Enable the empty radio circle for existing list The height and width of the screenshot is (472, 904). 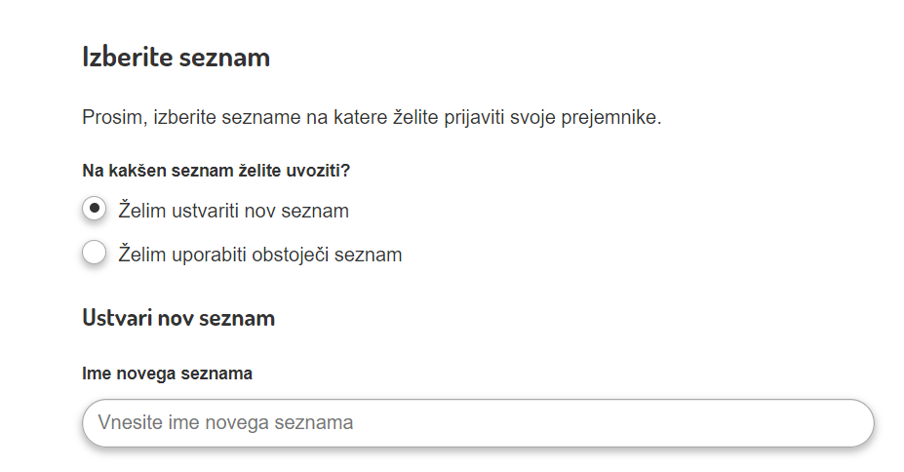point(95,254)
